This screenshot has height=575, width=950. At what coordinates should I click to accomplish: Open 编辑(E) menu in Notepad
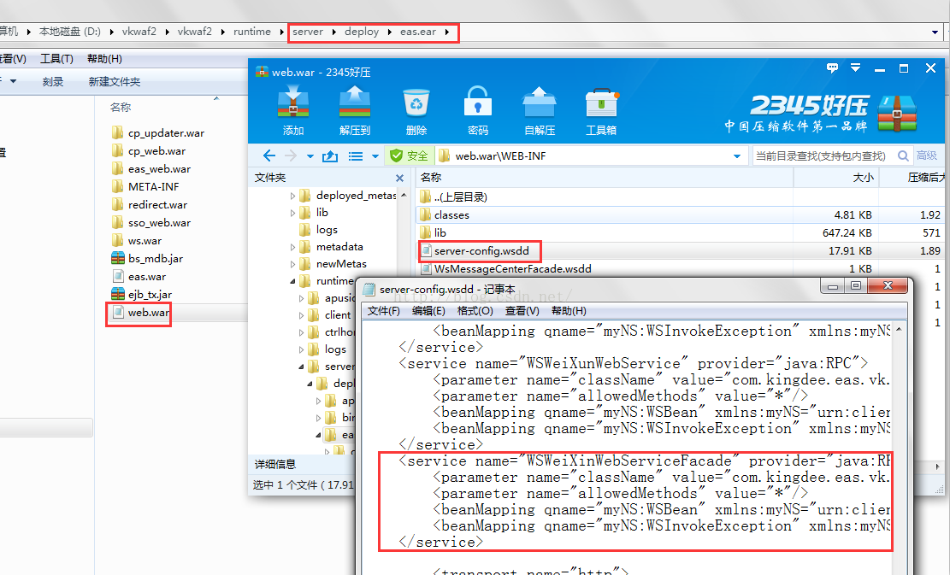pyautogui.click(x=428, y=310)
